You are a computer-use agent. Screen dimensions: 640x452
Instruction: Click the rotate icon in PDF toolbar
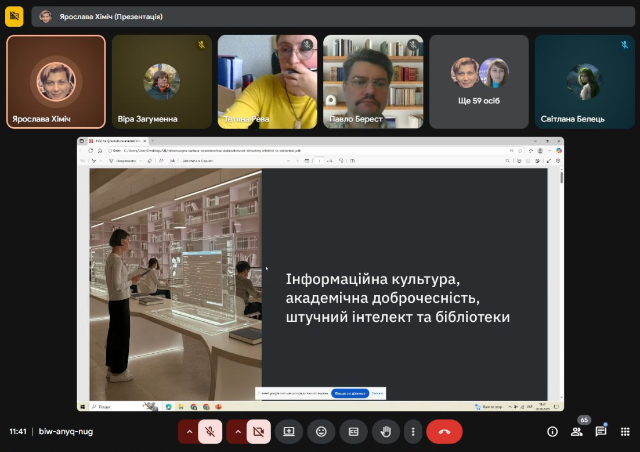[x=341, y=161]
